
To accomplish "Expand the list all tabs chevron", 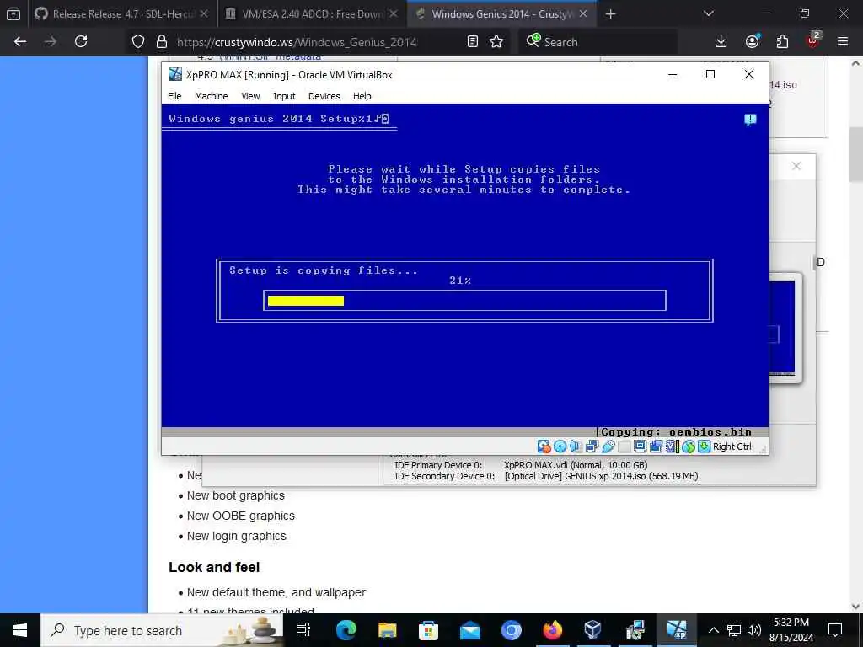I will (709, 13).
